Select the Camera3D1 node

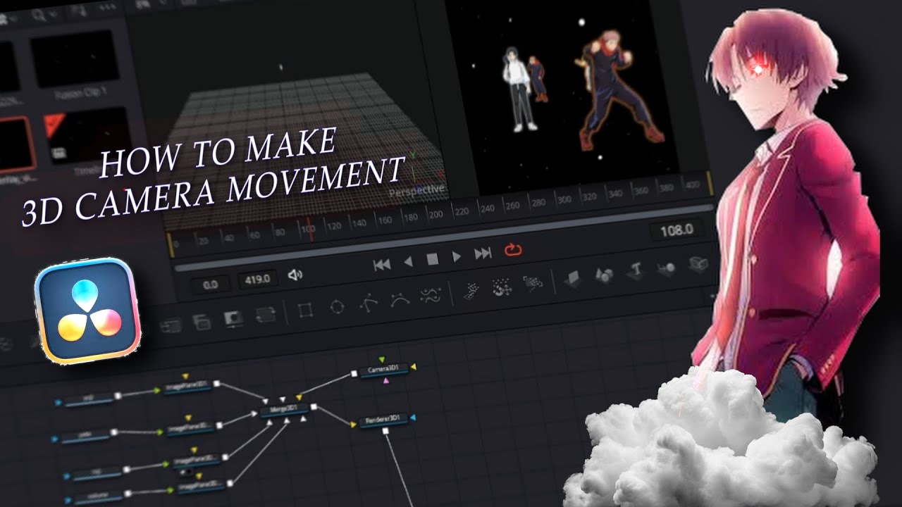384,370
